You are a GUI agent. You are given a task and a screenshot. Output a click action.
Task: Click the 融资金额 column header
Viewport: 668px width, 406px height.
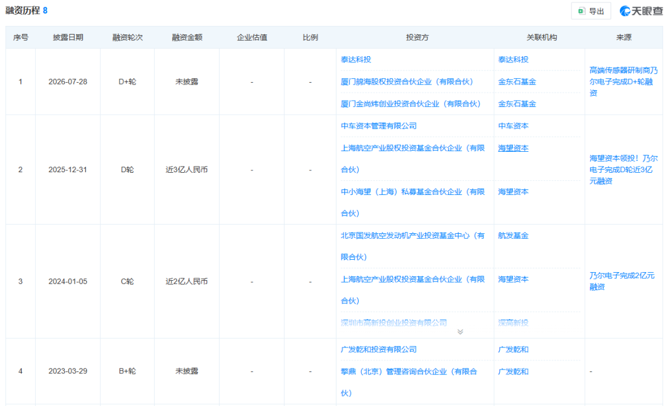coord(187,38)
